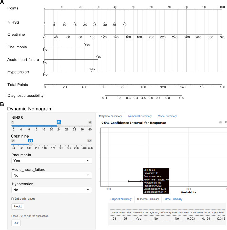Viewport: 227px width, 230px height.
Task: Click the prediction point marker on plot
Action: [141, 181]
